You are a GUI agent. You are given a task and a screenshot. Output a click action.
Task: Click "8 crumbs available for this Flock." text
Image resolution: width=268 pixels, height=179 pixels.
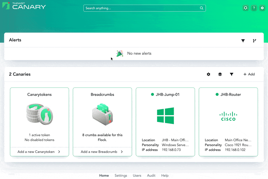[103, 138]
